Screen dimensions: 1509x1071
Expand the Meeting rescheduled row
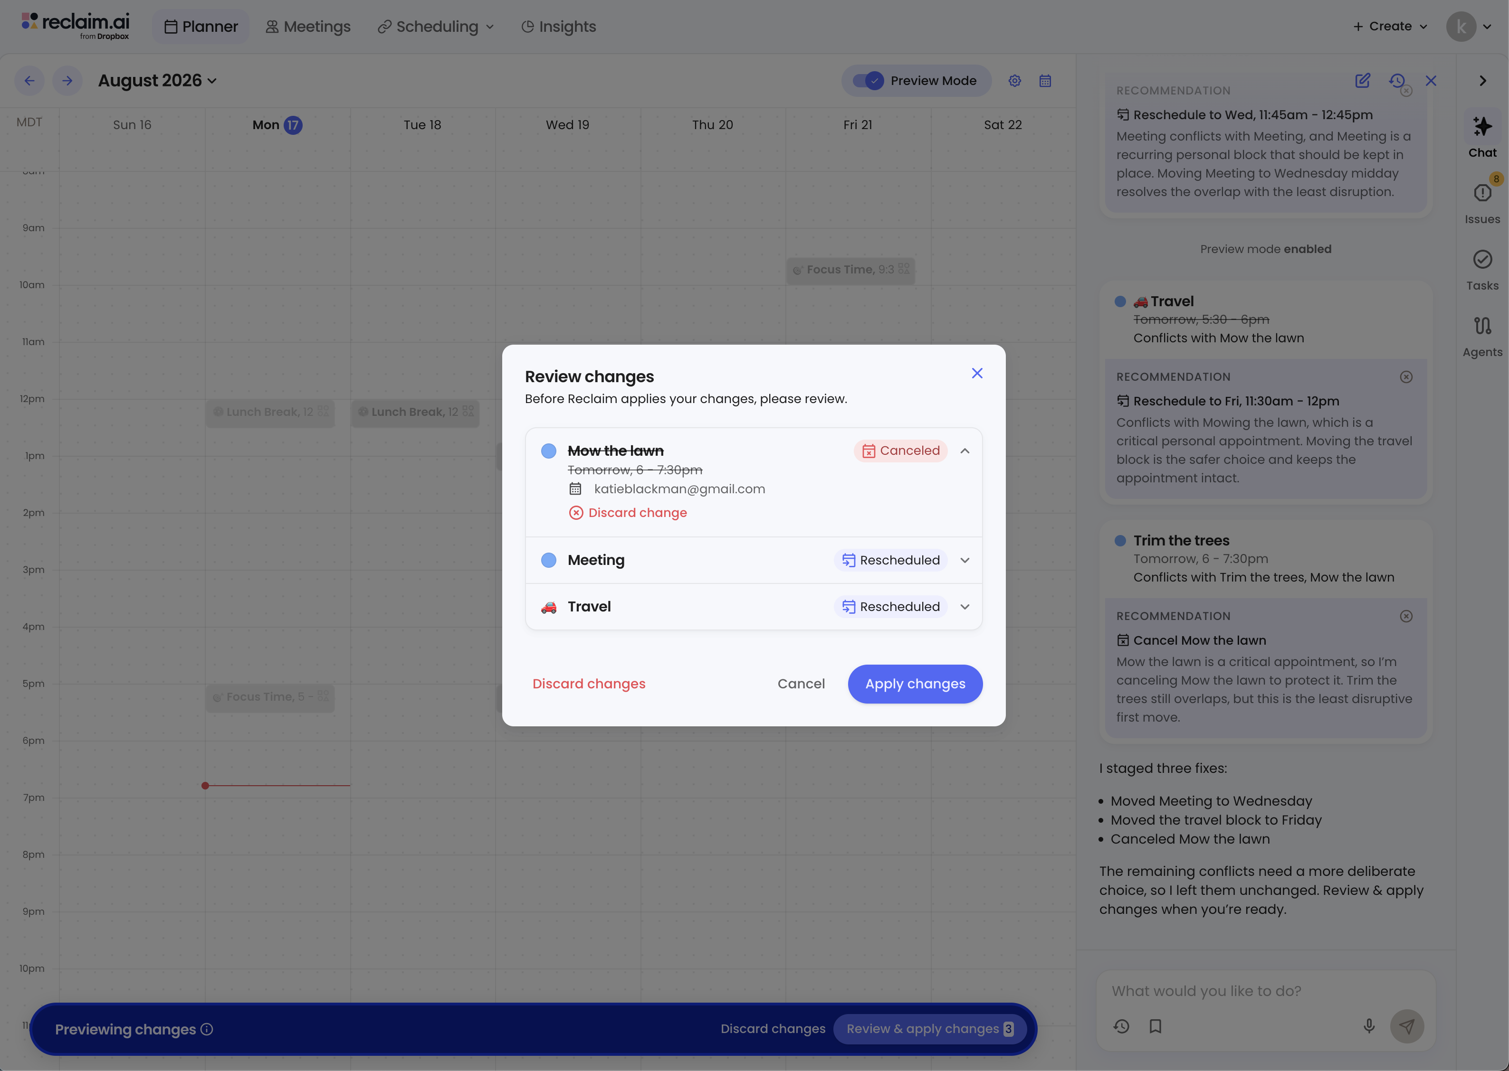point(965,561)
